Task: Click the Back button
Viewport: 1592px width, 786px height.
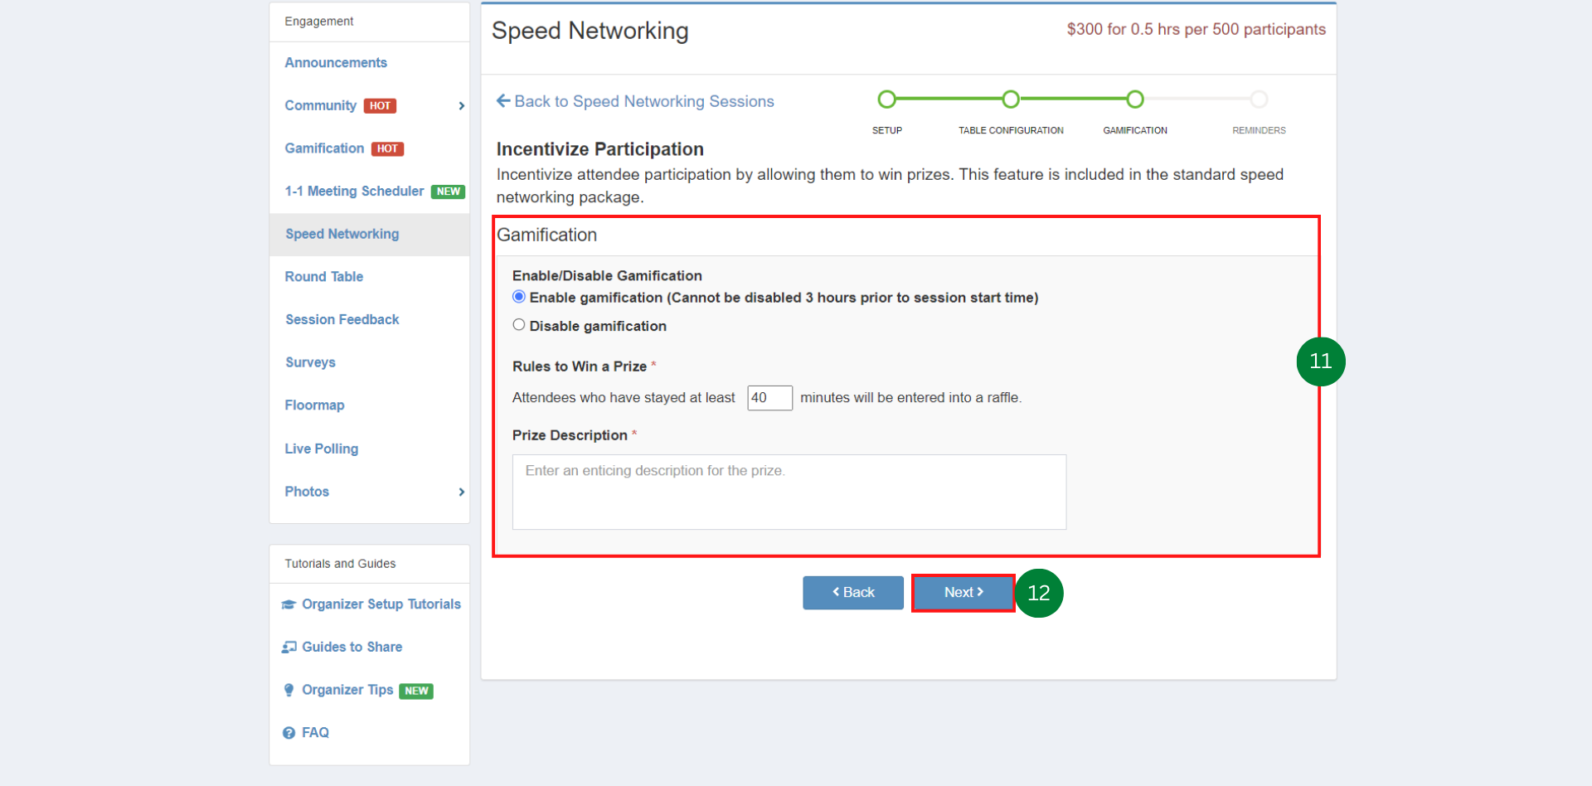Action: (852, 592)
